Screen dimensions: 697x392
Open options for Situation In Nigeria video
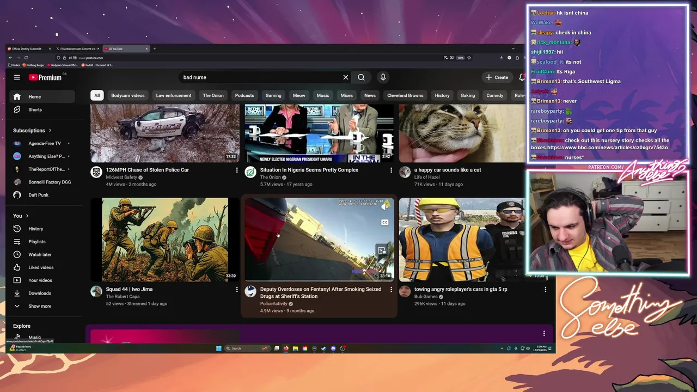391,170
